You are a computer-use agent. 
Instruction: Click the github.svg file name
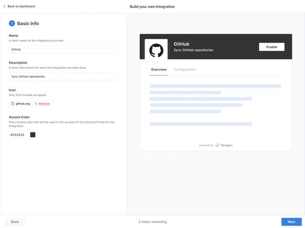tap(23, 104)
